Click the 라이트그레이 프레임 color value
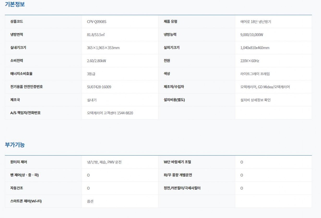This screenshot has width=321, height=218. click(x=255, y=74)
